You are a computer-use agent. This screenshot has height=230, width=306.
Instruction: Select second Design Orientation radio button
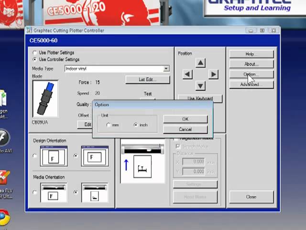click(x=76, y=156)
